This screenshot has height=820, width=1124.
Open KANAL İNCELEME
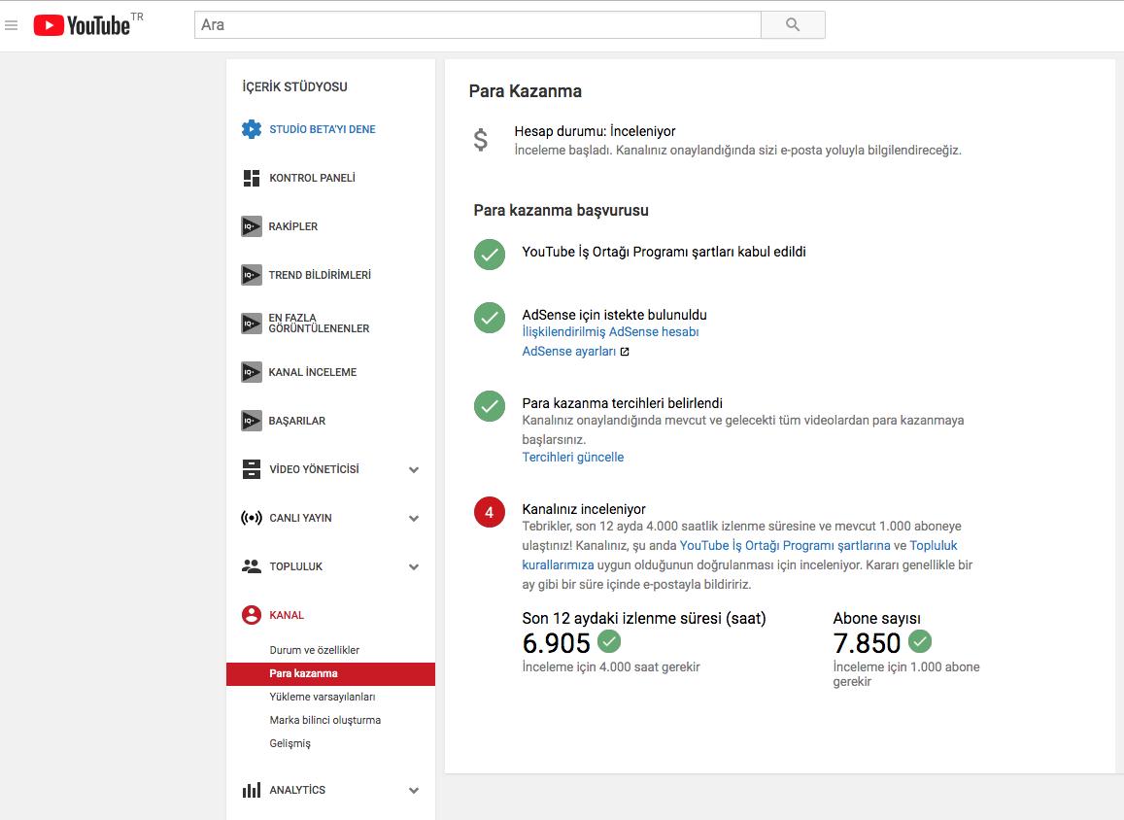[x=313, y=372]
